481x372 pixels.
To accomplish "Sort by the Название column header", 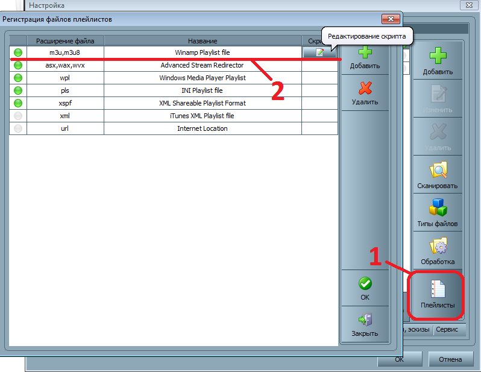I will click(203, 41).
